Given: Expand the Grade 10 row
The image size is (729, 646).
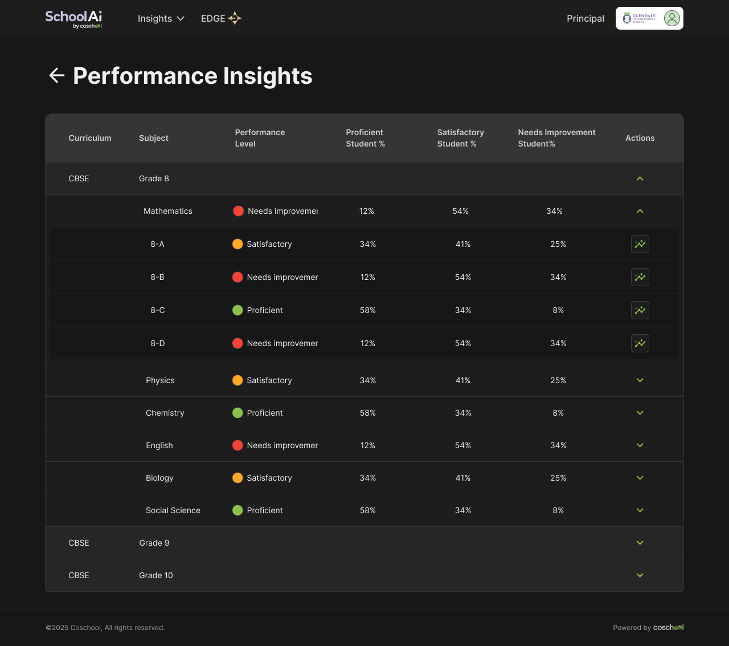Looking at the screenshot, I should coord(640,575).
